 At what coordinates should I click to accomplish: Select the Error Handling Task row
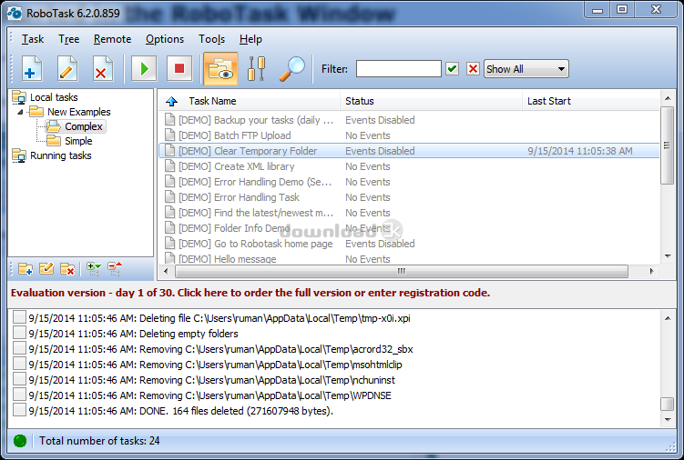pyautogui.click(x=409, y=197)
